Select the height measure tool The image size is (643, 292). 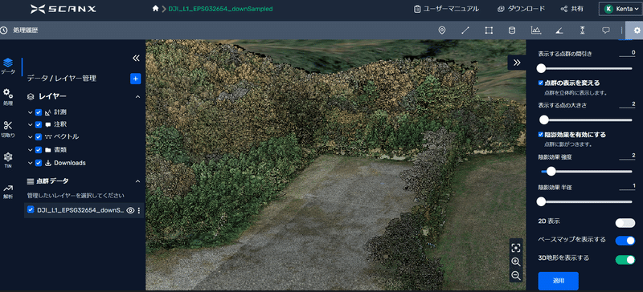[582, 30]
